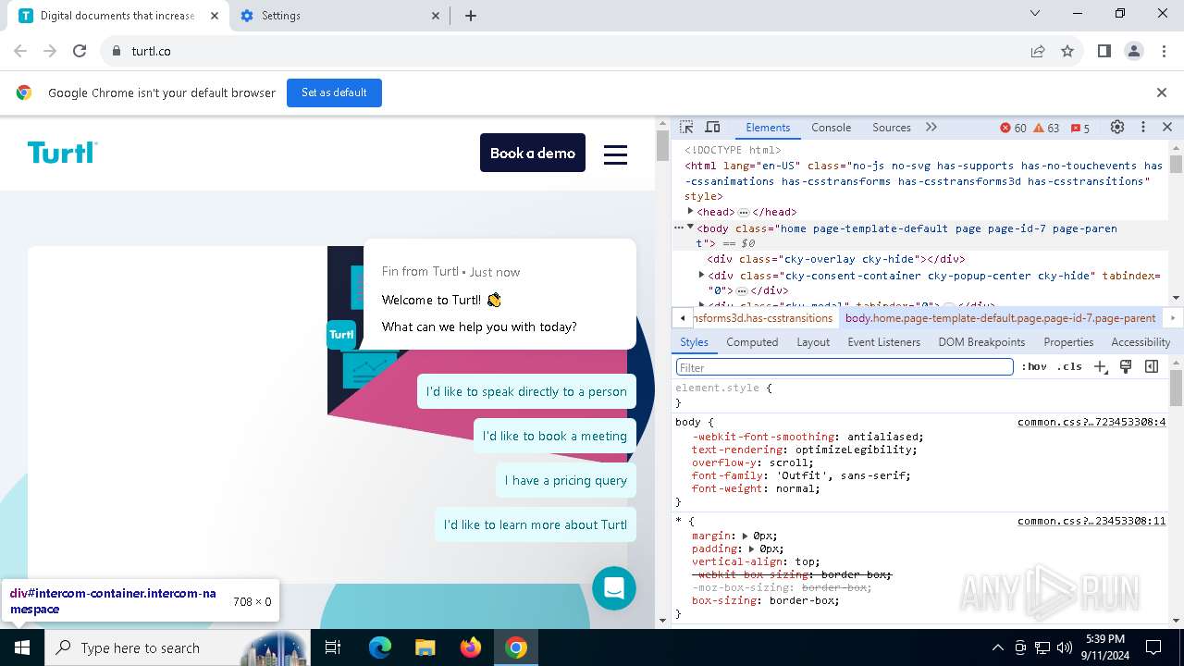Launch Microsoft Edge from taskbar
The width and height of the screenshot is (1184, 666).
(380, 647)
